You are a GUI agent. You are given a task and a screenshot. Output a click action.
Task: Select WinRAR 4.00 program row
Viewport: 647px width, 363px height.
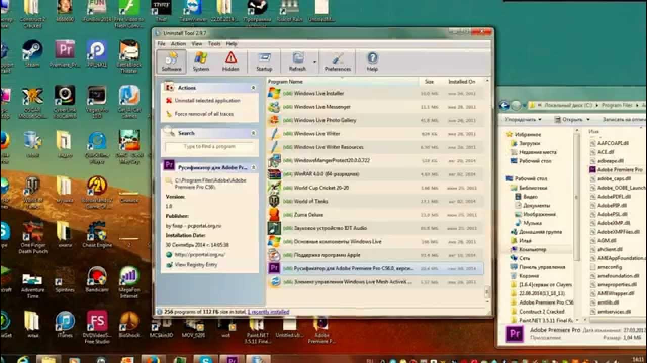pos(375,174)
